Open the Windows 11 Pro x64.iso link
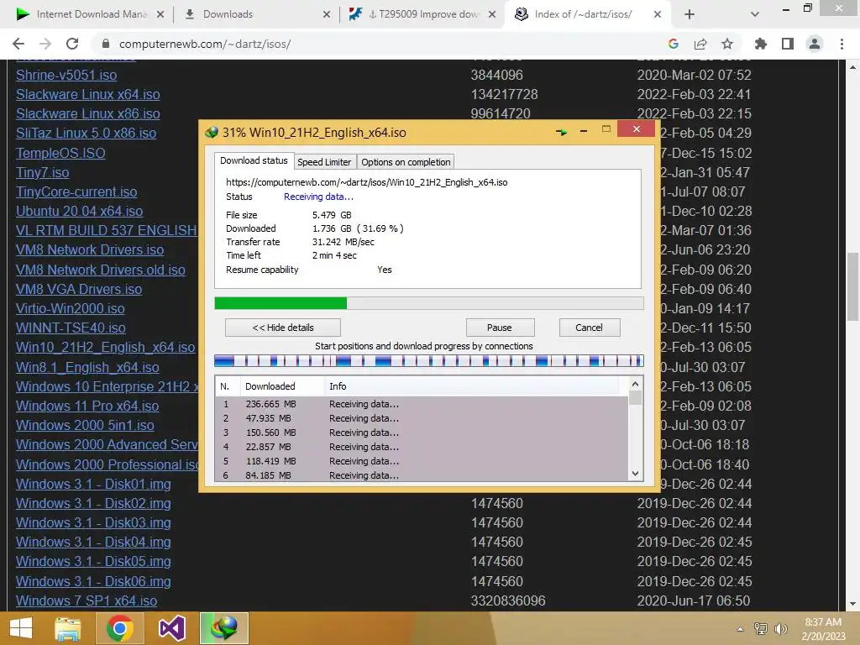The image size is (860, 645). (x=87, y=406)
